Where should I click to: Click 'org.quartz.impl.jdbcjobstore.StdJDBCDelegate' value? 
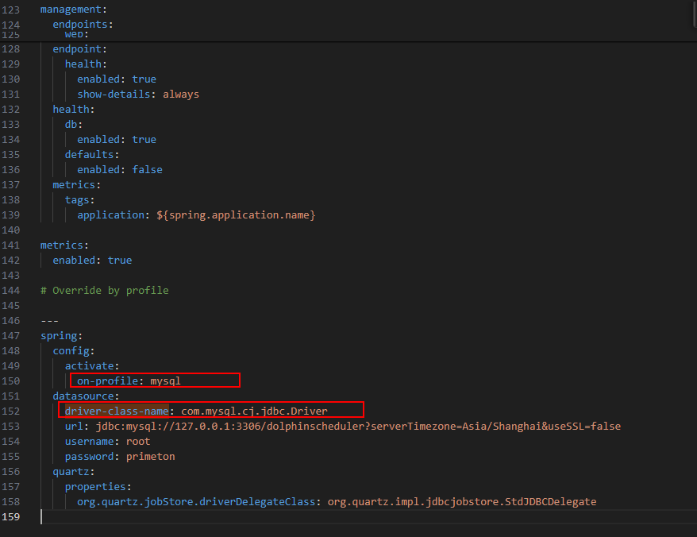pos(462,502)
